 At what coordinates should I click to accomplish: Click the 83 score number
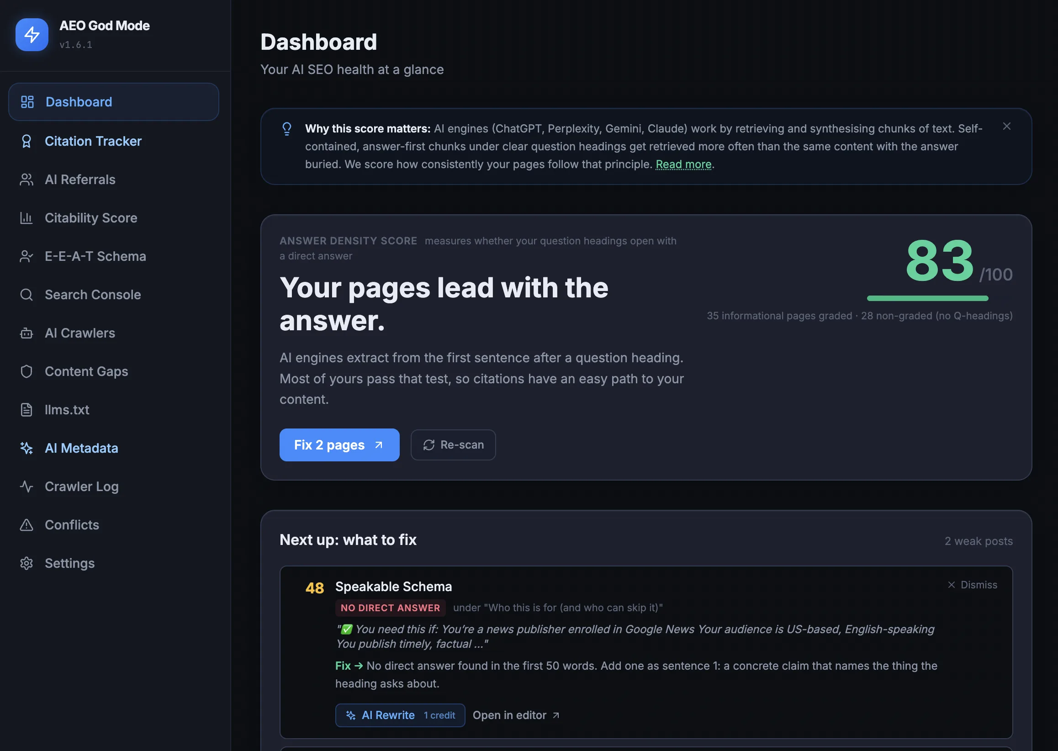pyautogui.click(x=940, y=260)
